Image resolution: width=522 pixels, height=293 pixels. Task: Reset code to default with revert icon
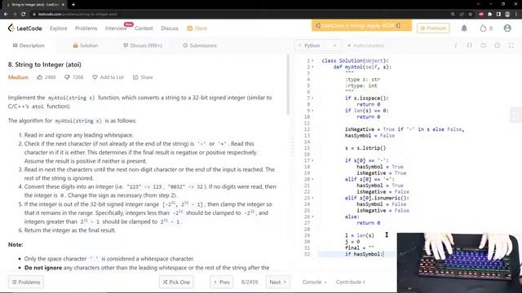(483, 46)
